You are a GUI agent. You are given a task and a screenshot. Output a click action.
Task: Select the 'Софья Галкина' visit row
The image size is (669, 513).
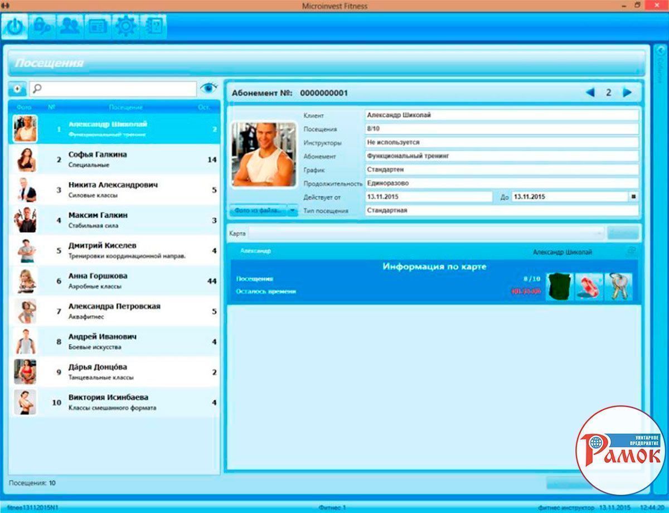pos(114,159)
